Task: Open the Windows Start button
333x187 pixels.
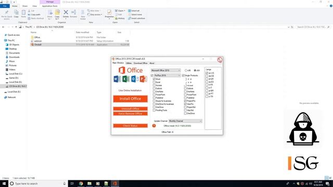Action: tap(4, 183)
